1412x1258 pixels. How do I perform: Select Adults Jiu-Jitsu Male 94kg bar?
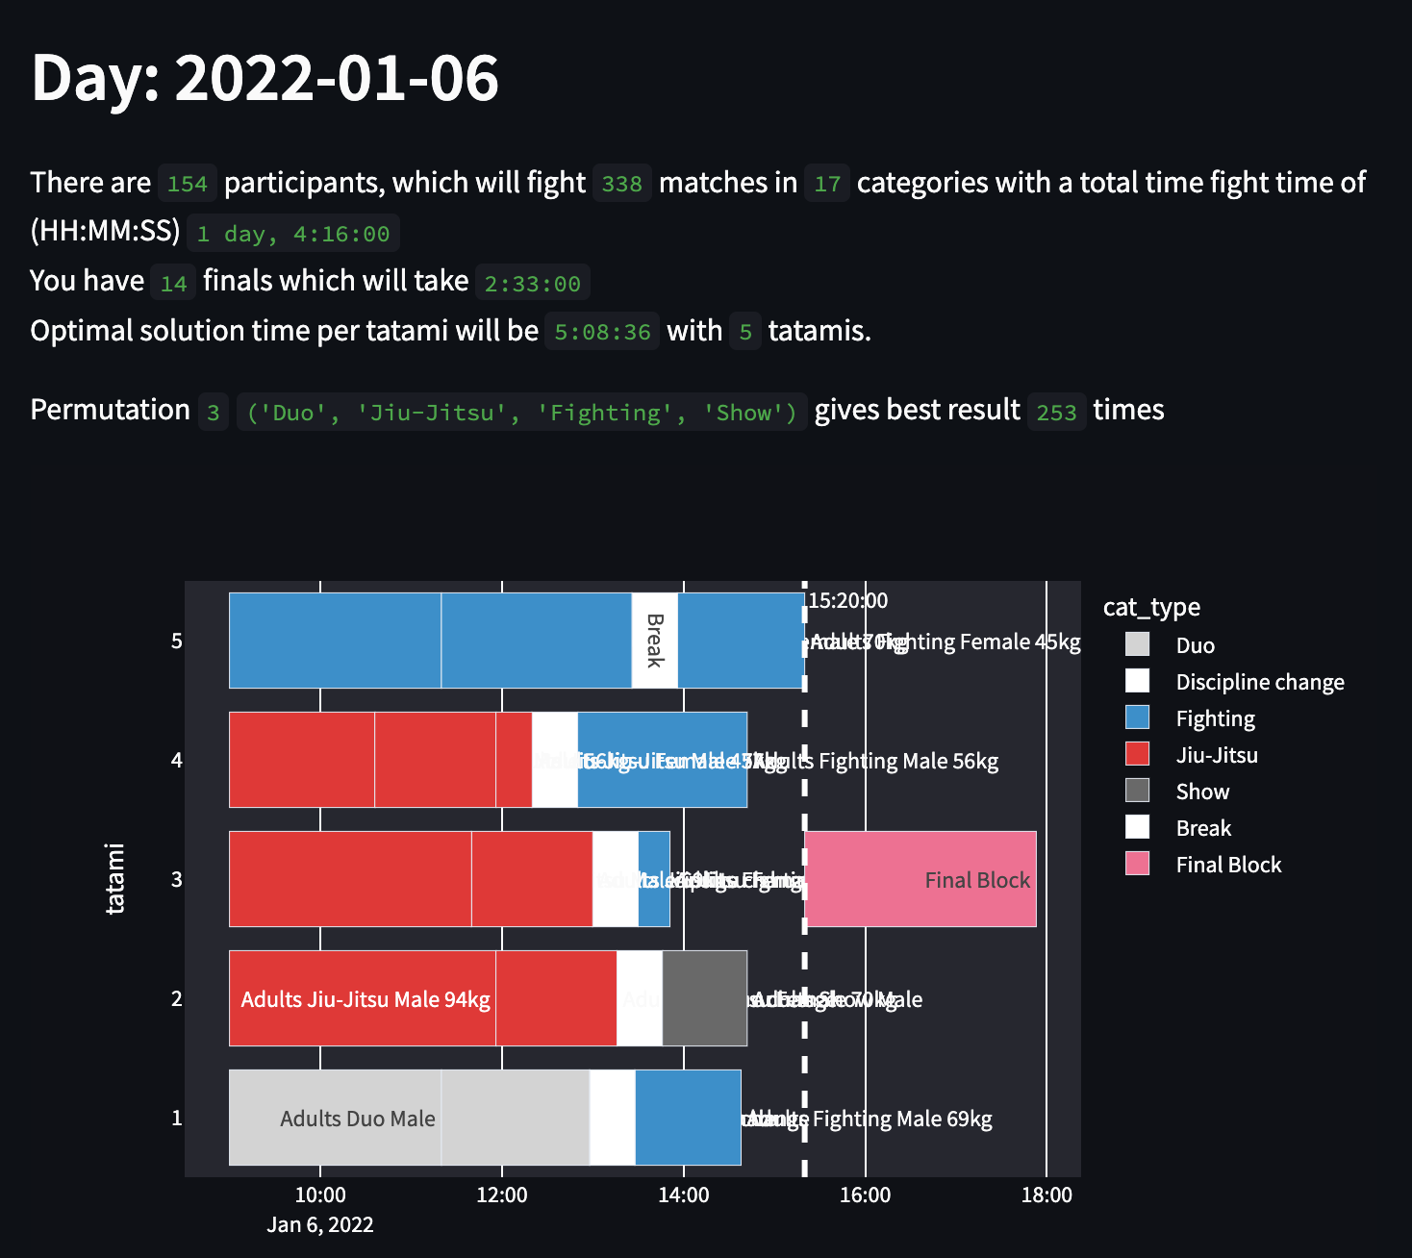363,998
